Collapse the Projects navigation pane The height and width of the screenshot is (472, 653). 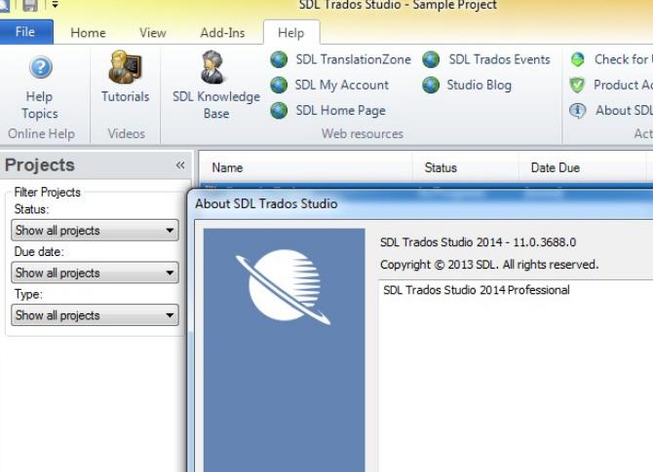pos(179,165)
